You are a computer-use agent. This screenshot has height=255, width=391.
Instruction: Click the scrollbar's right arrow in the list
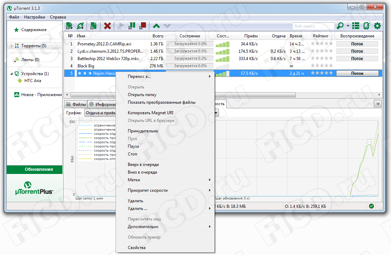point(379,95)
